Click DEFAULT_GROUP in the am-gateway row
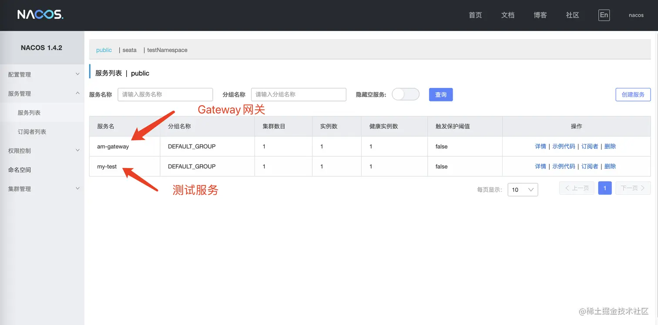Screen dimensions: 658x325 [x=192, y=147]
